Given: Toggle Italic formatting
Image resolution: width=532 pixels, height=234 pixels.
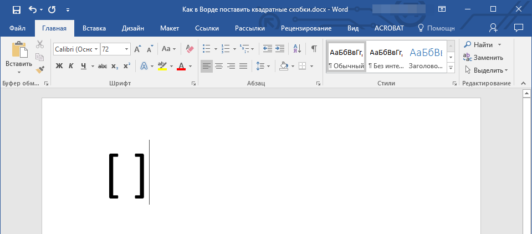Looking at the screenshot, I should [71, 66].
